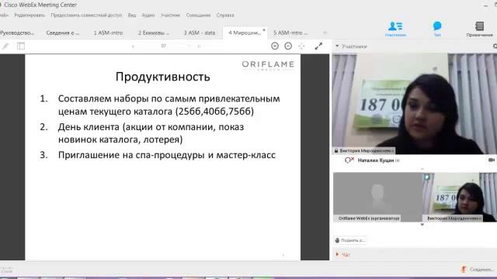The width and height of the screenshot is (497, 279).
Task: Click the settings gear in Участники panel header
Action: [x=495, y=46]
